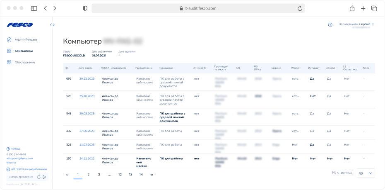The width and height of the screenshot is (385, 190).
Task: Open Оборудование in the sidebar
Action: point(24,62)
